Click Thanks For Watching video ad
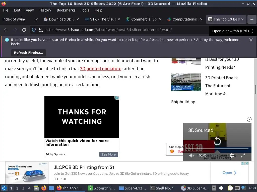The width and height of the screenshot is (257, 192). pos(82,117)
